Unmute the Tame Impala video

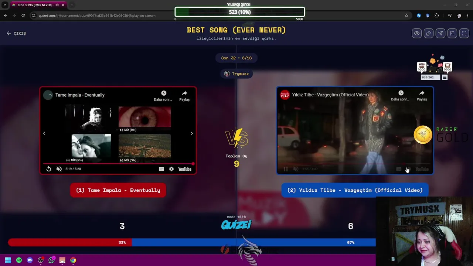[59, 169]
